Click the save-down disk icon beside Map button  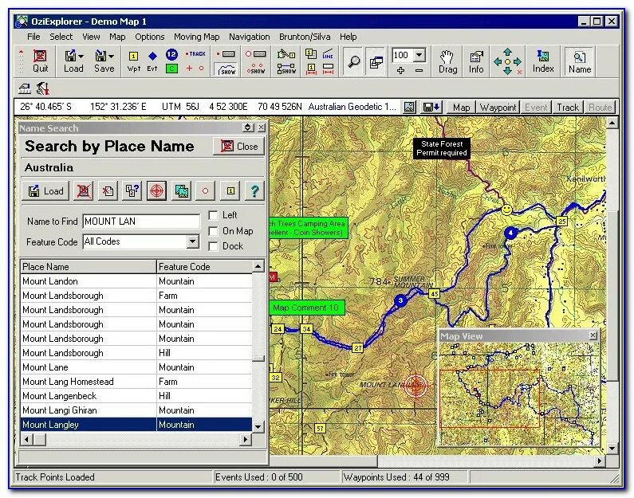coord(431,107)
